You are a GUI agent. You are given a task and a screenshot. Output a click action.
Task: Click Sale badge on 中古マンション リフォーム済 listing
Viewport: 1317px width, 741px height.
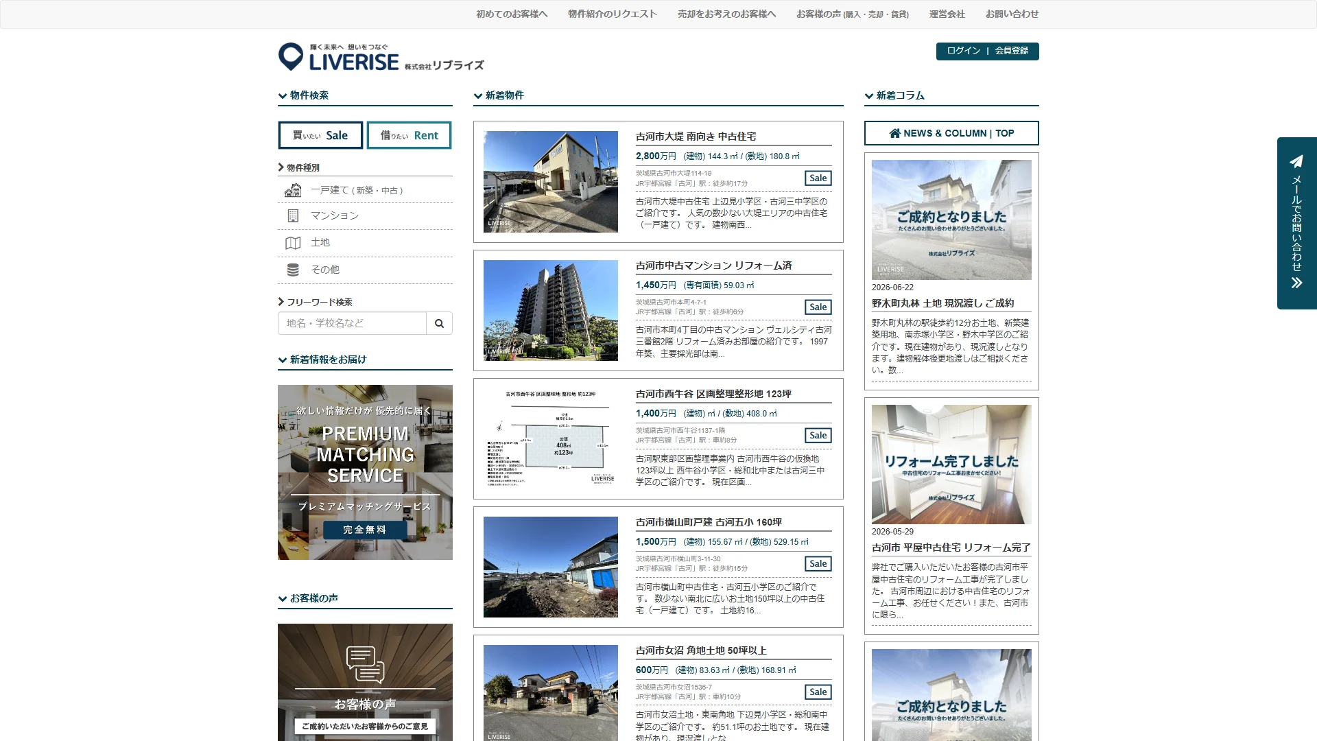pos(818,307)
